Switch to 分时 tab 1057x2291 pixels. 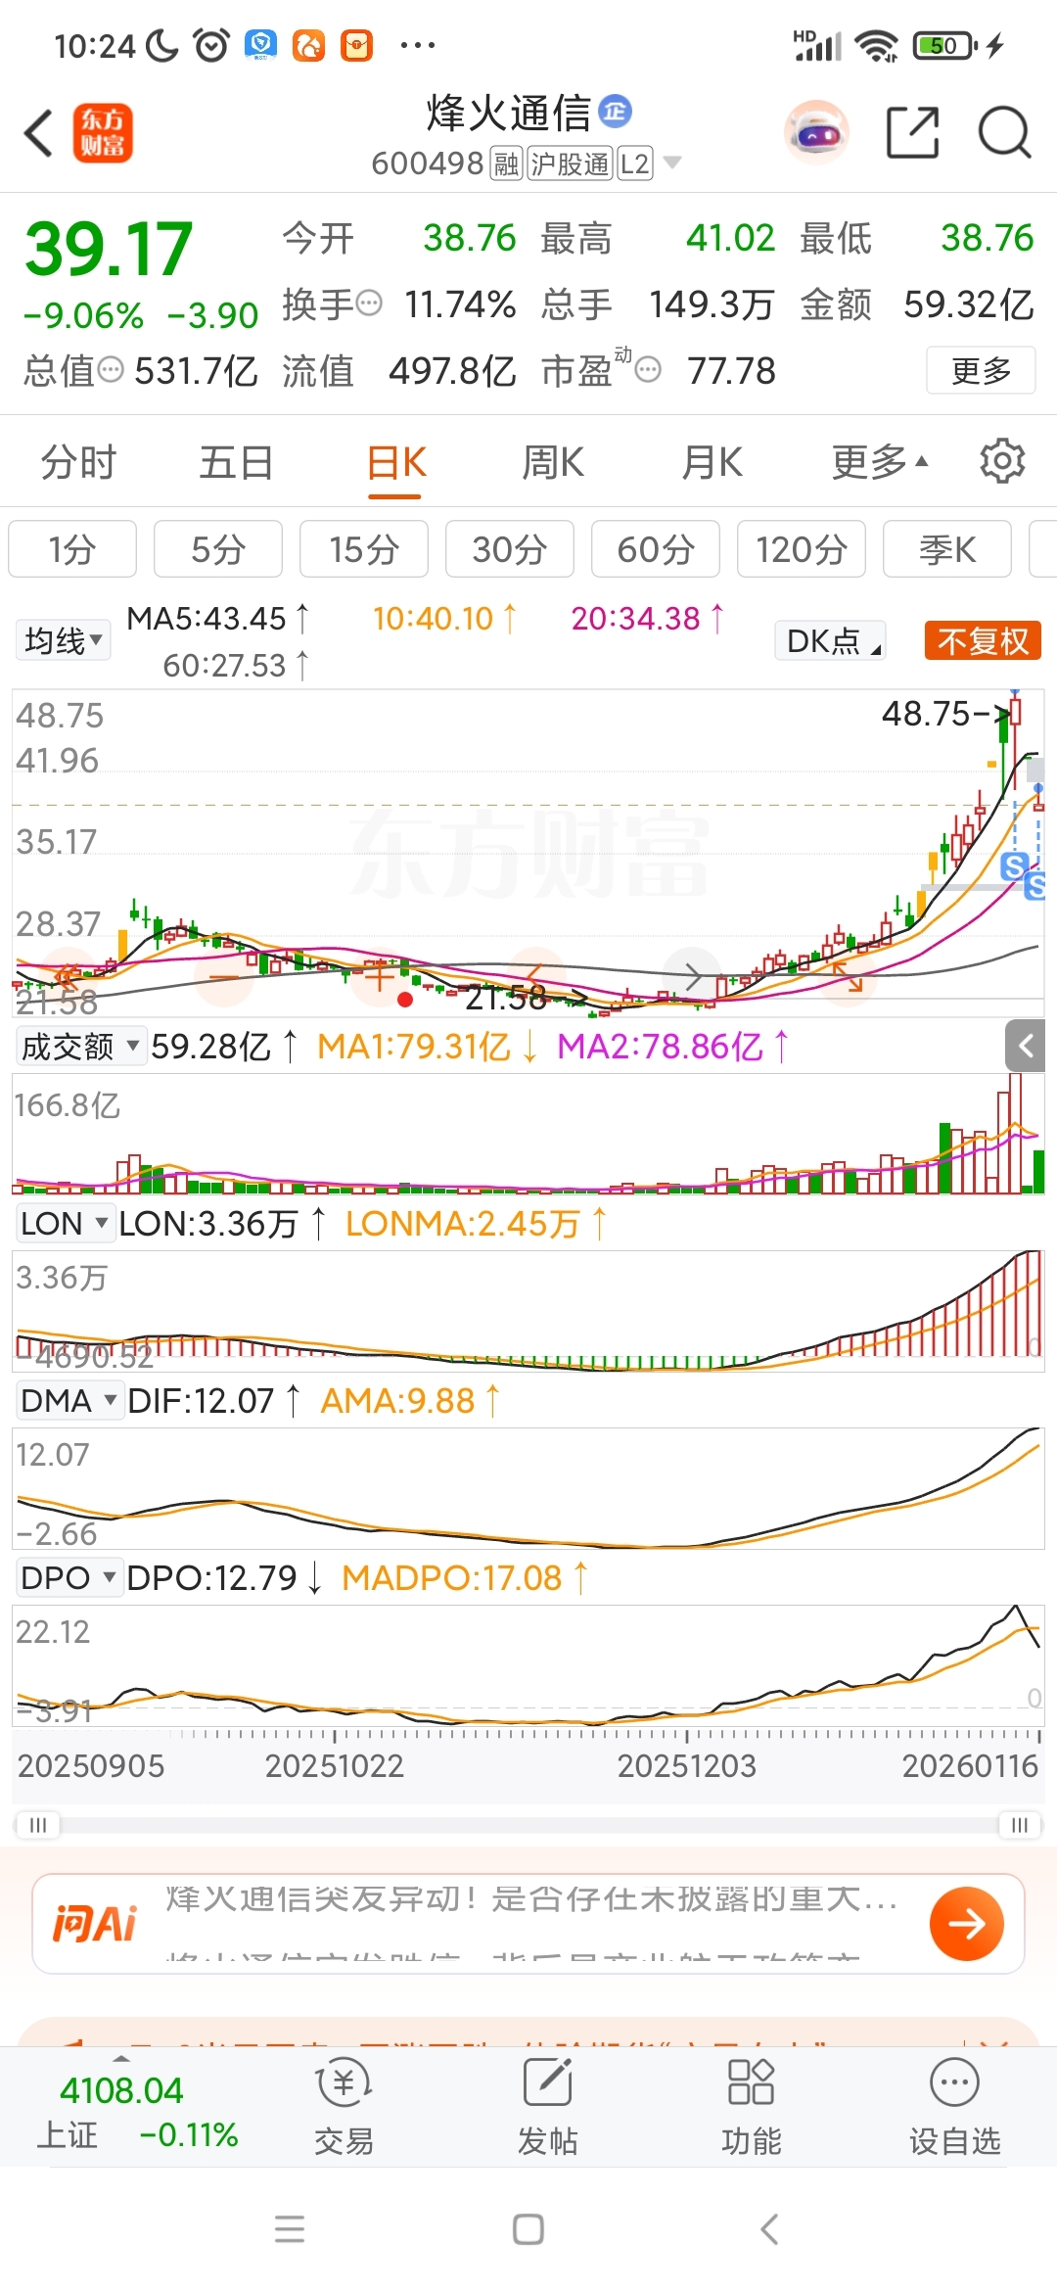point(78,461)
